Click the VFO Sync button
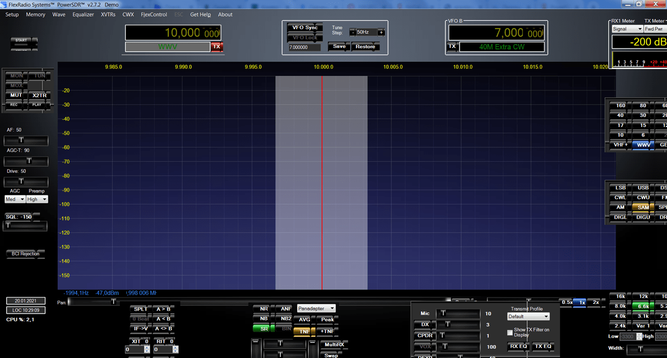The height and width of the screenshot is (358, 667). (x=305, y=28)
